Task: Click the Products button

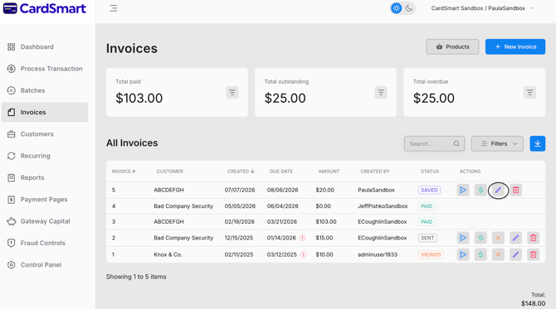Action: click(452, 46)
